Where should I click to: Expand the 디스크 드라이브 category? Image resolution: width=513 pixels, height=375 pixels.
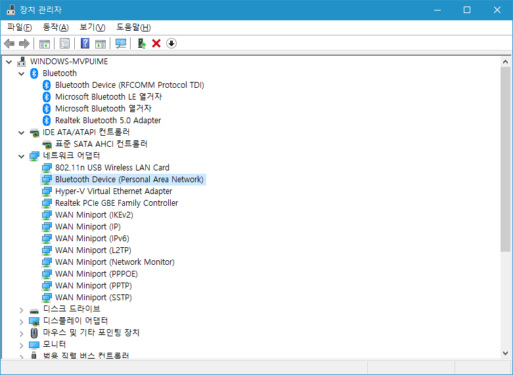point(22,310)
